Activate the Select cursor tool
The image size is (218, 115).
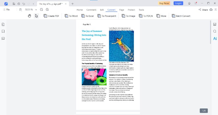coord(36,16)
